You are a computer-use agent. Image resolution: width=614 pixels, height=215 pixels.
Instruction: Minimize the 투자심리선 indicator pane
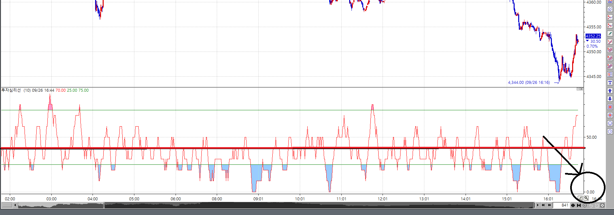coord(578,89)
